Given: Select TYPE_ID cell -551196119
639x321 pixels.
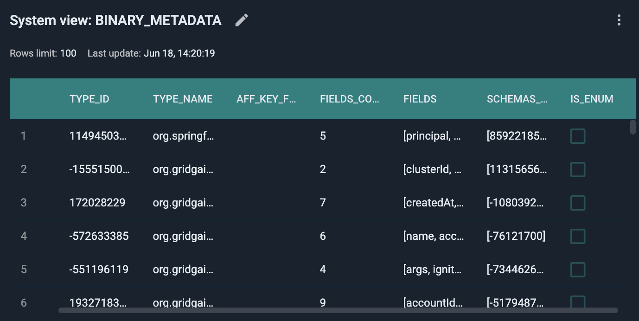Looking at the screenshot, I should pos(99,270).
